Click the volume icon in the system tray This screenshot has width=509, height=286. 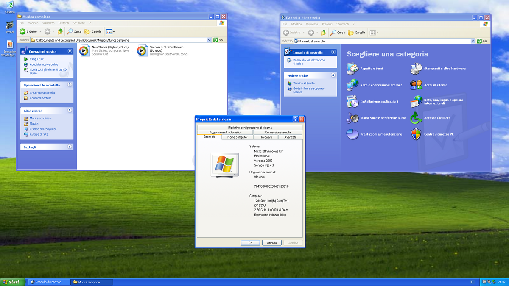click(489, 282)
